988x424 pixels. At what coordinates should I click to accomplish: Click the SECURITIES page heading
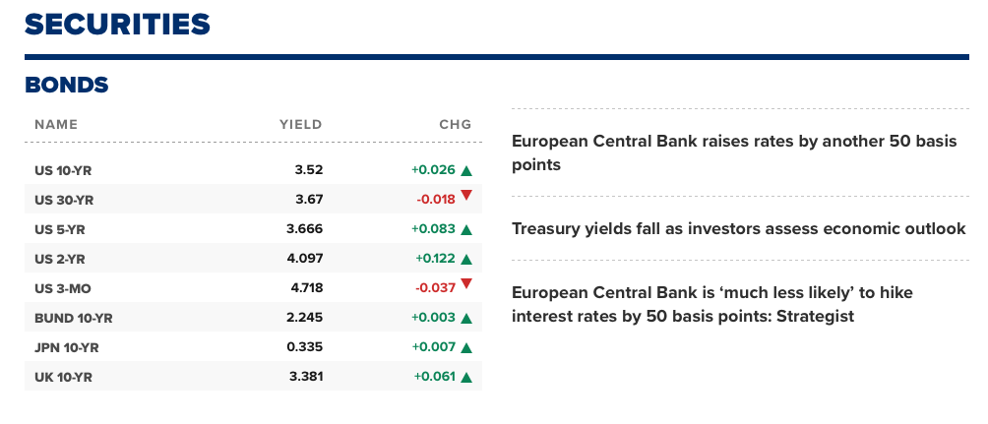click(x=117, y=23)
